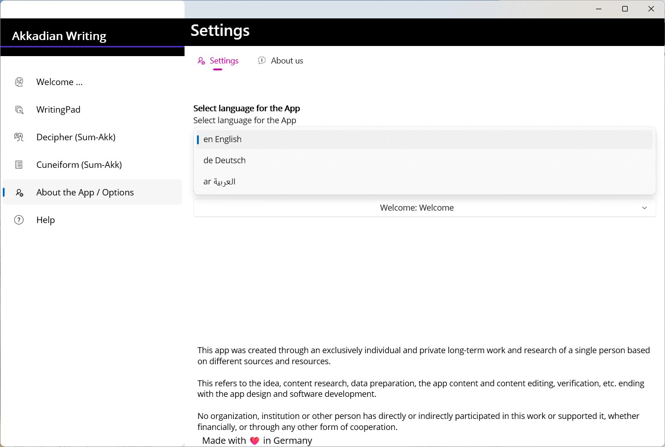Click the Cuneiform (Sum-Akk) list icon
This screenshot has width=665, height=447.
19,165
